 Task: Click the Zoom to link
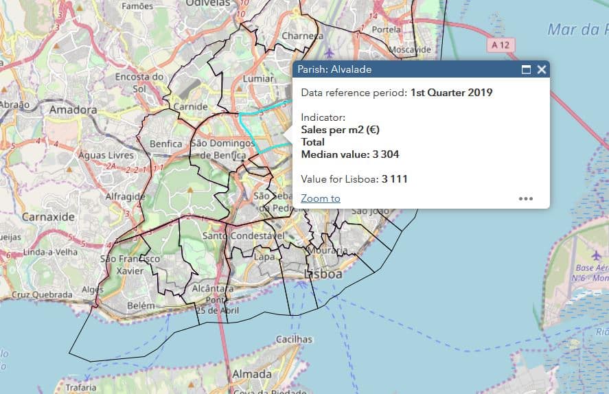click(x=321, y=198)
